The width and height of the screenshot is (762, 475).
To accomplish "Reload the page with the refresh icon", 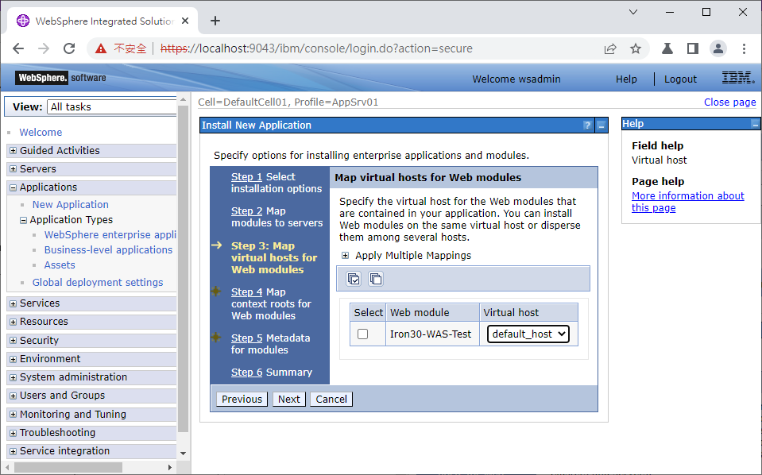I will 69,48.
